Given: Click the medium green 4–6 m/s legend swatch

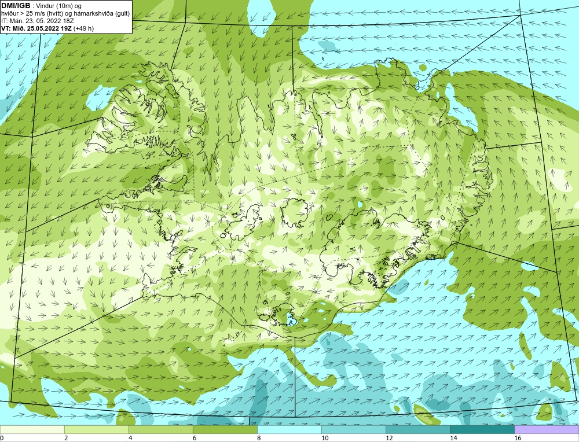Looking at the screenshot, I should (x=160, y=429).
